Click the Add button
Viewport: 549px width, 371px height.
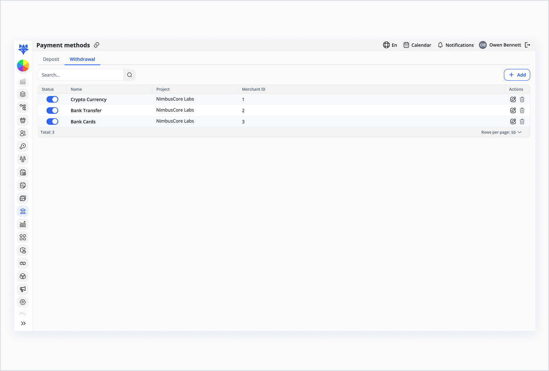[517, 75]
